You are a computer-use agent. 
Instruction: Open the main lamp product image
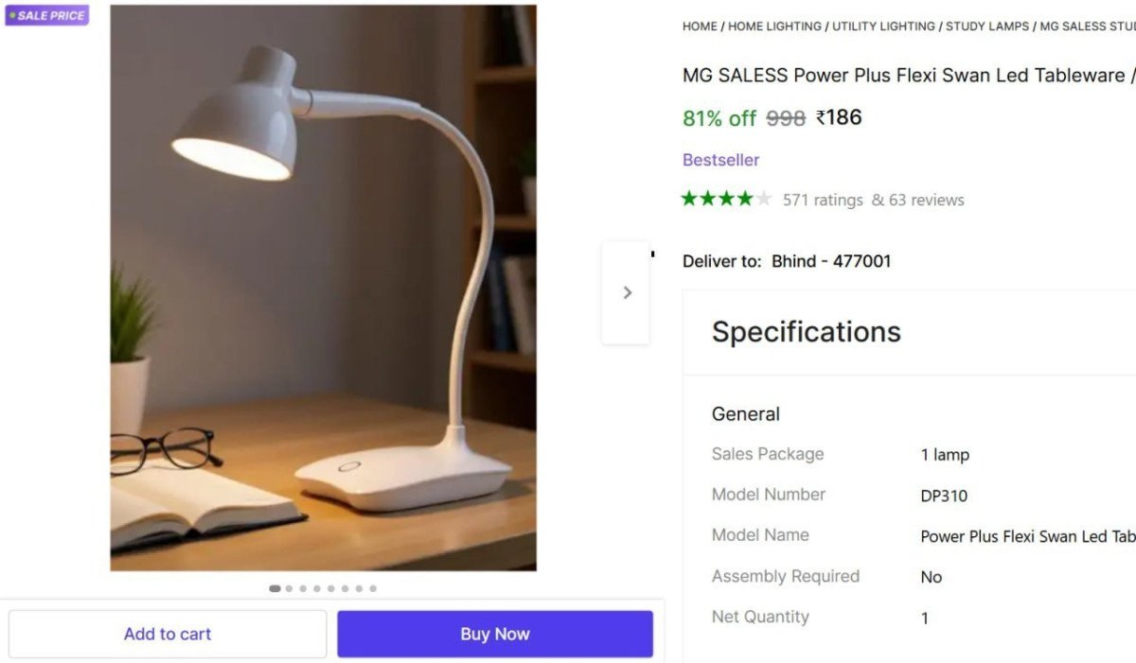(323, 288)
